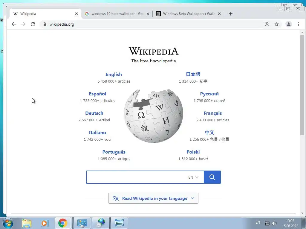Click the EN language indicator in tray
Image resolution: width=306 pixels, height=229 pixels.
coord(258,222)
